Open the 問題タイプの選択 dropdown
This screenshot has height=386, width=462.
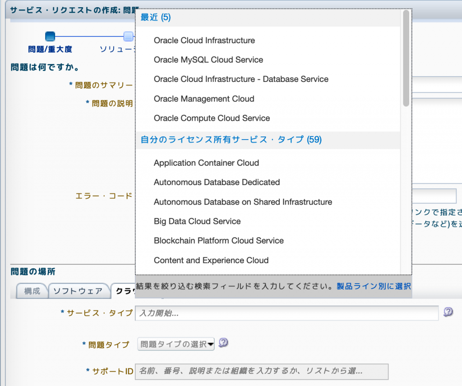point(176,344)
